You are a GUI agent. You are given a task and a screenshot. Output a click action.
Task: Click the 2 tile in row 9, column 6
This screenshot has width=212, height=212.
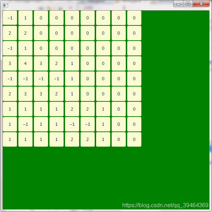point(88,140)
